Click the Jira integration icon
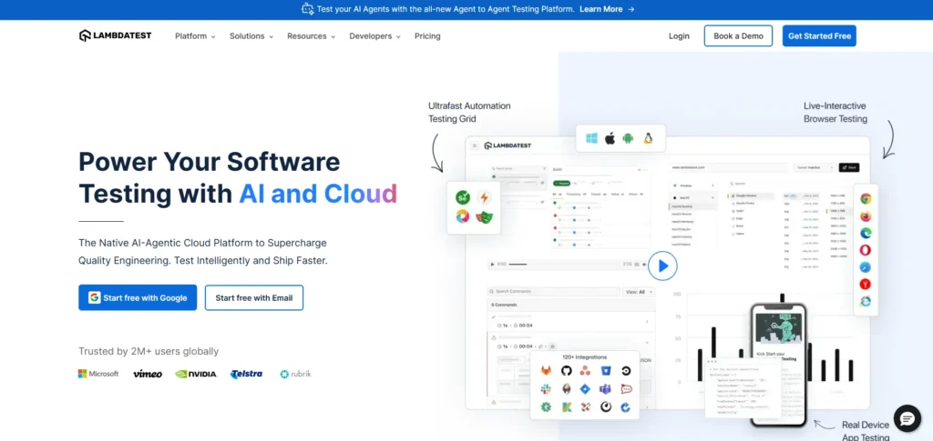 click(586, 389)
